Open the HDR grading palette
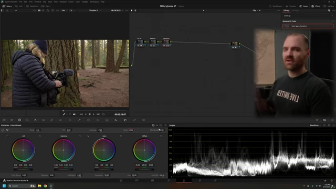Image resolution: width=336 pixels, height=189 pixels. 27,120
